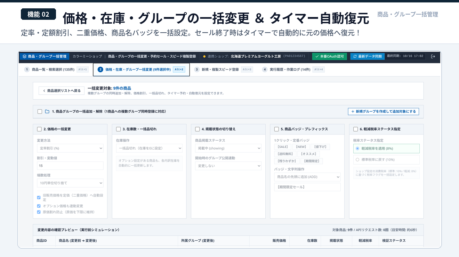The image size is (459, 257).
Task: Choose the 標準税率に戻す (10%) radio option
Action: click(x=357, y=160)
